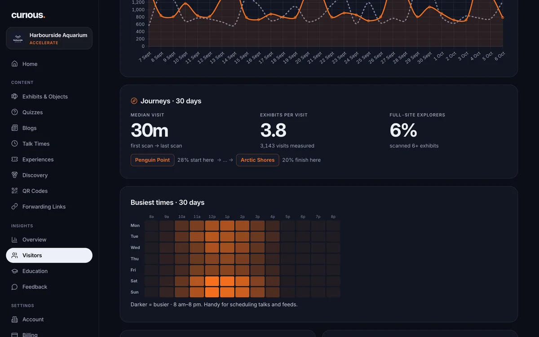Click the 3.8 exhibits per visit value
The width and height of the screenshot is (539, 337).
pos(273,131)
